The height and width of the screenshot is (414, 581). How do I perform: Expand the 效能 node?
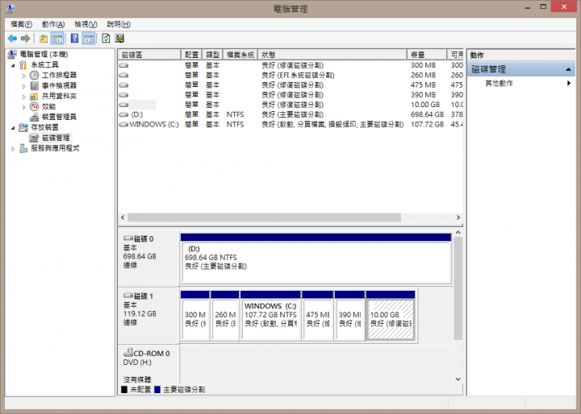click(x=23, y=107)
